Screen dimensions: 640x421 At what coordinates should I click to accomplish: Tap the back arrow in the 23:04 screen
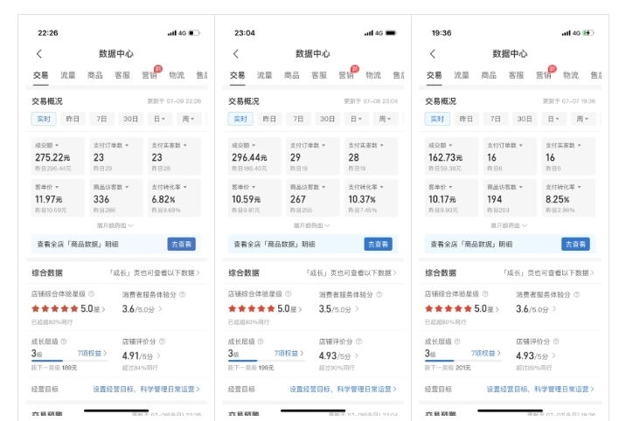click(235, 54)
